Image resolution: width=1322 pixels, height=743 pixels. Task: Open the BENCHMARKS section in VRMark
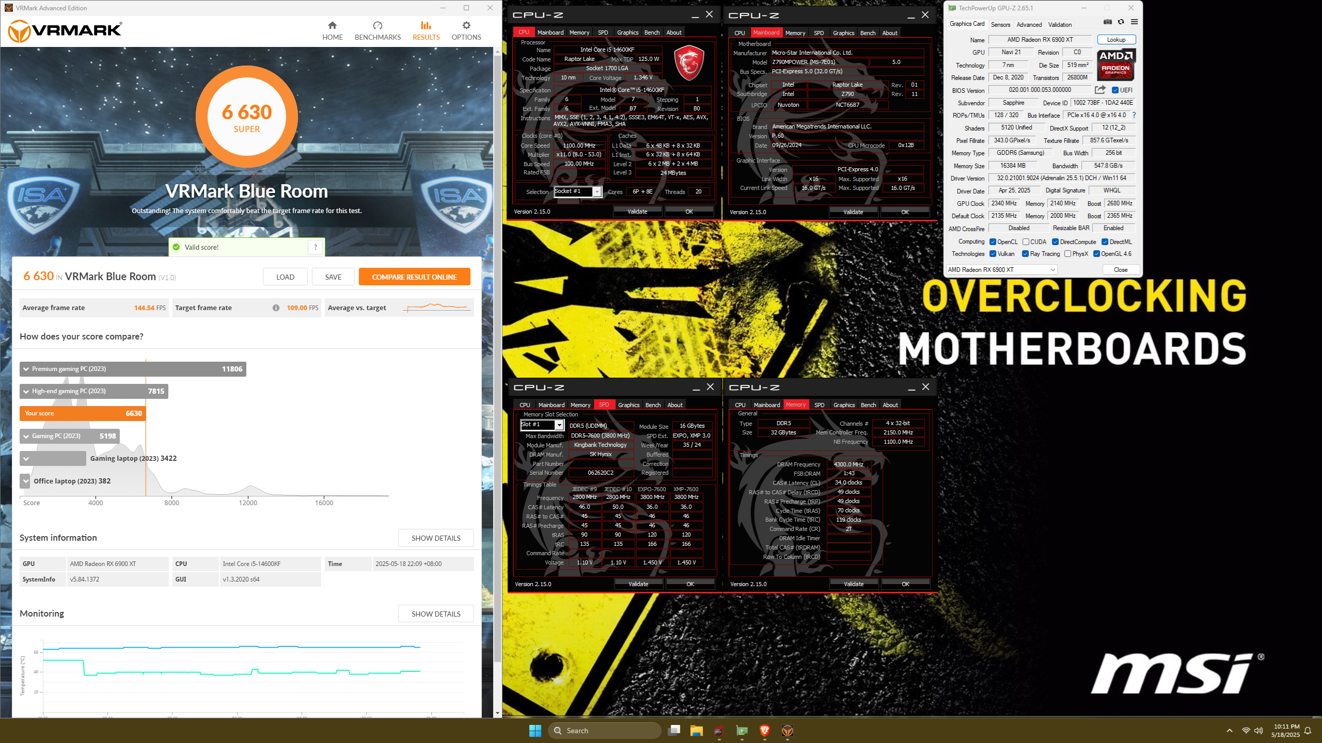(377, 31)
